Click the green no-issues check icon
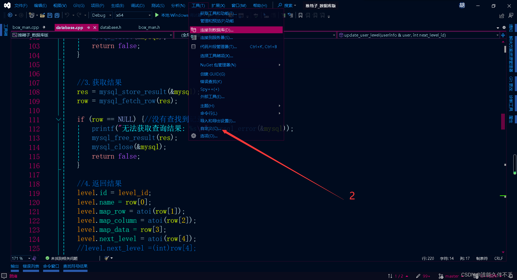This screenshot has height=280, width=517. [x=47, y=258]
